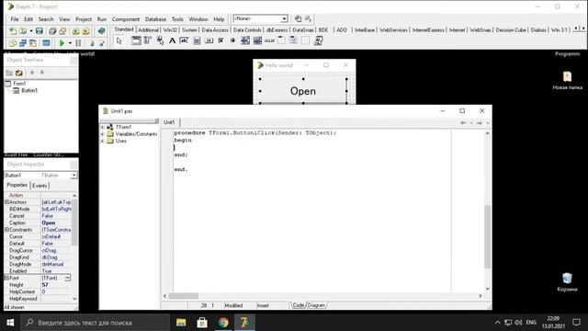Click the Step Over debug icon
This screenshot has height=331, width=588.
pyautogui.click(x=101, y=43)
